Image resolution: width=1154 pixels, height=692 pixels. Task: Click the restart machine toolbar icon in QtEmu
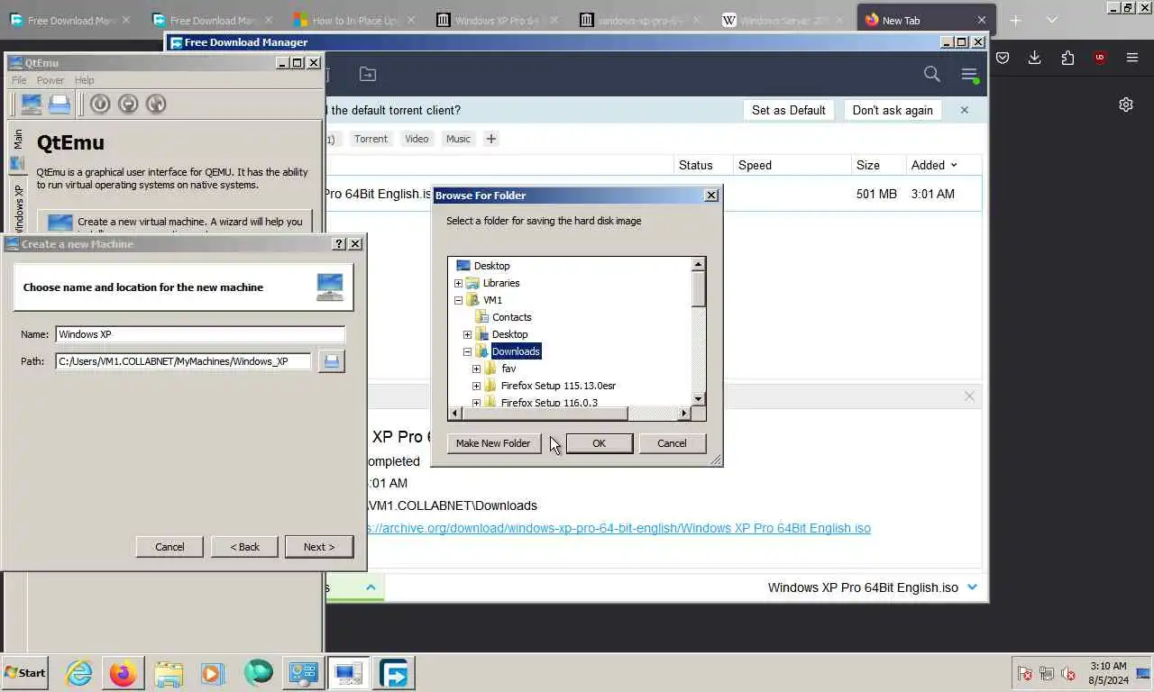click(156, 105)
